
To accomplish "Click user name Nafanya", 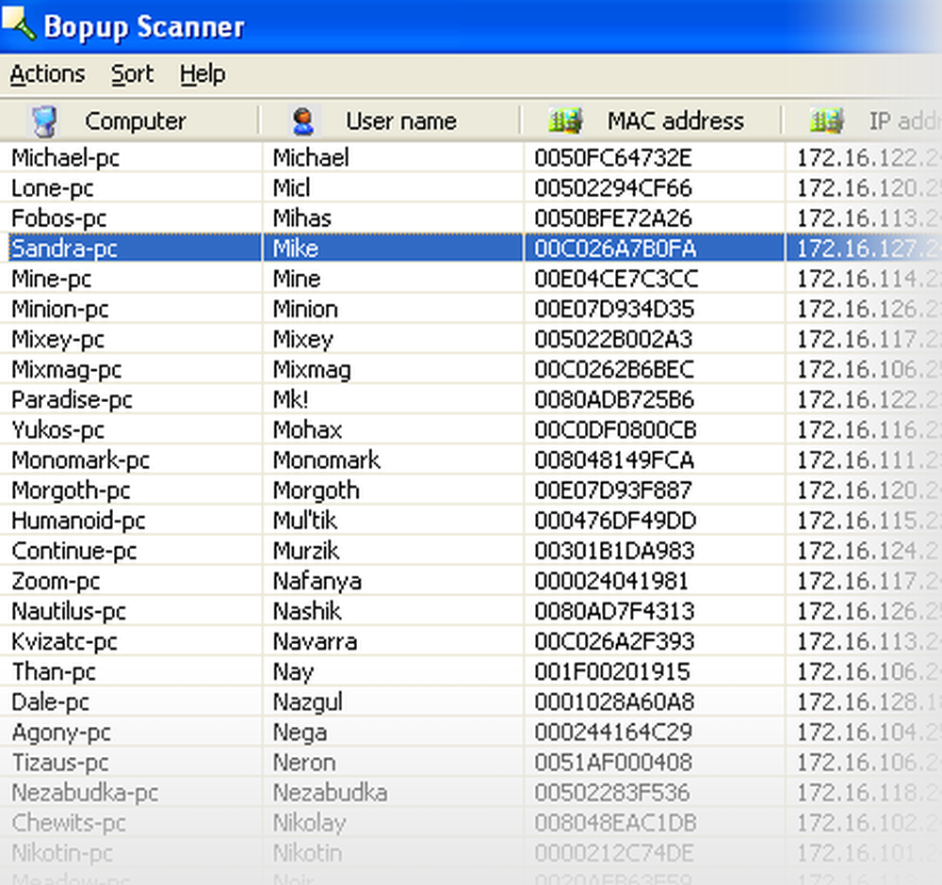I will point(317,582).
